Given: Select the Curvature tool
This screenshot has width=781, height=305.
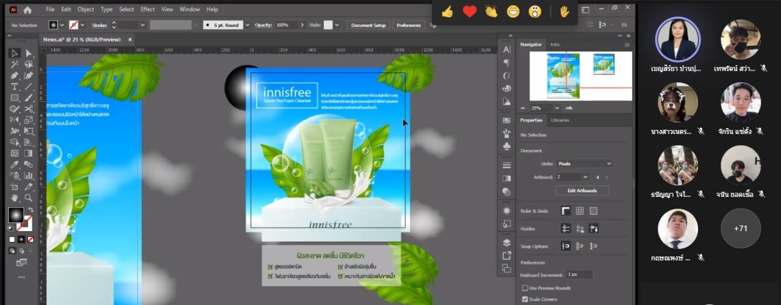Looking at the screenshot, I should [x=28, y=75].
